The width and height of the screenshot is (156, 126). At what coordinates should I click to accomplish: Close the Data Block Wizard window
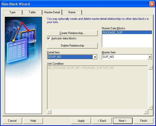(x=152, y=4)
